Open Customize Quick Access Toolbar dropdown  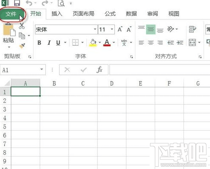pos(71,3)
